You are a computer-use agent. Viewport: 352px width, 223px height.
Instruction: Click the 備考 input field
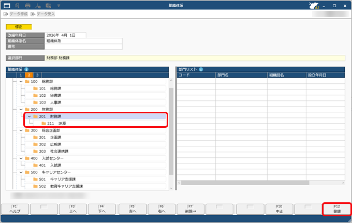[x=83, y=47]
